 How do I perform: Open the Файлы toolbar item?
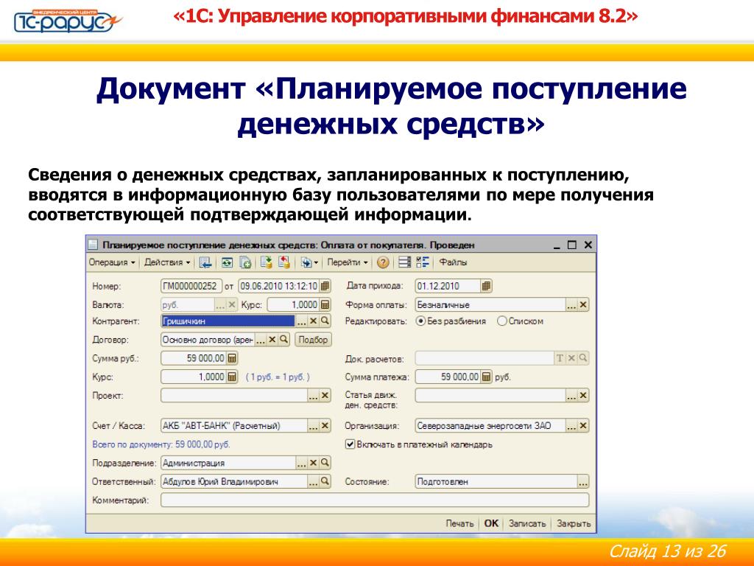[x=453, y=262]
